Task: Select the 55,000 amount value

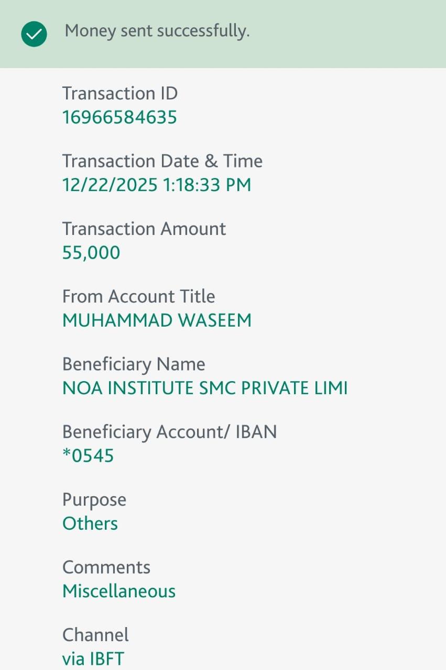Action: [x=91, y=253]
